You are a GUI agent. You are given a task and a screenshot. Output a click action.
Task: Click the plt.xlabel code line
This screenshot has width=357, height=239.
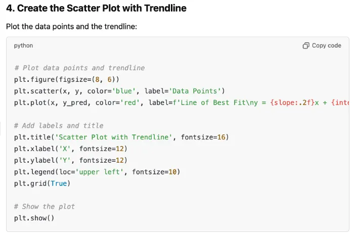pos(70,149)
